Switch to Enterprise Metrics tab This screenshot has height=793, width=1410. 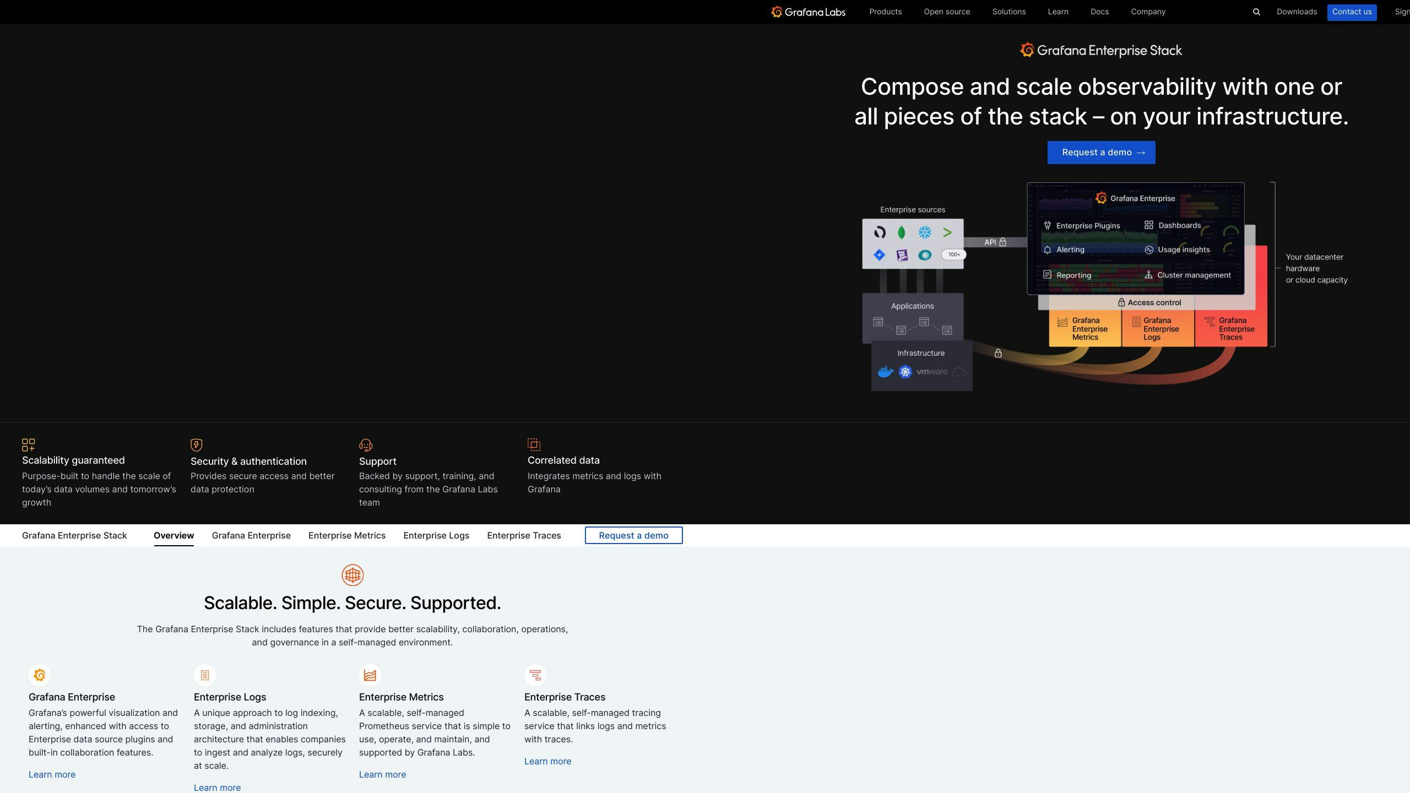click(346, 535)
